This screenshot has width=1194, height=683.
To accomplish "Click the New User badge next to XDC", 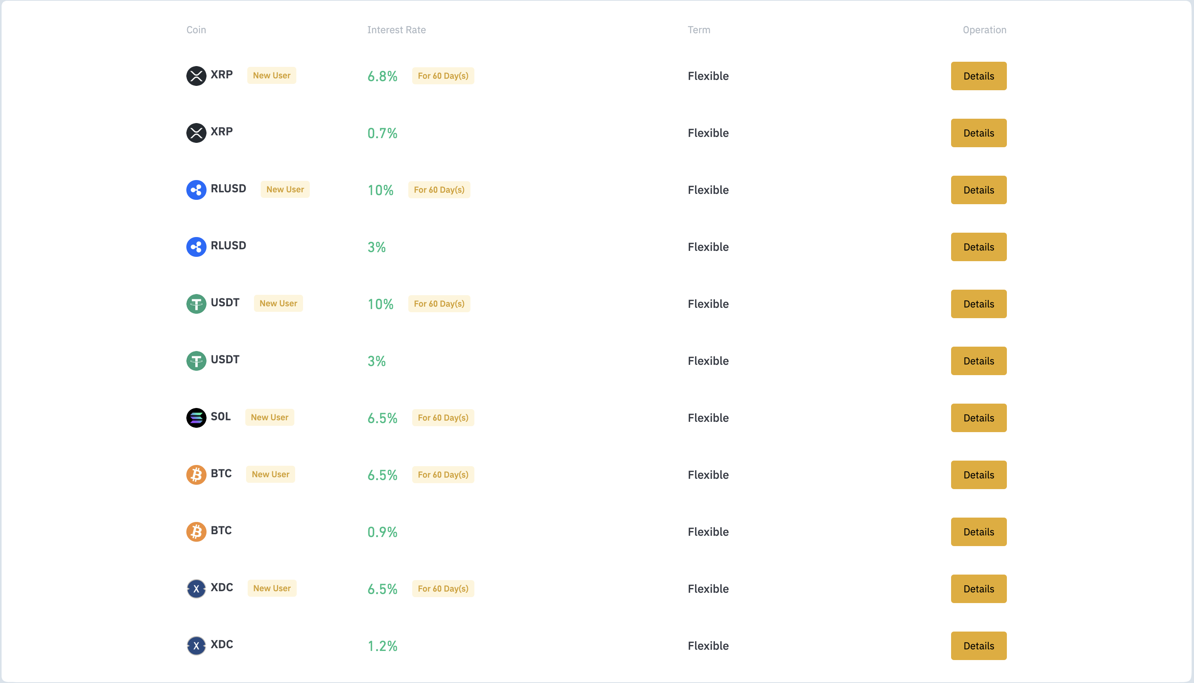I will [272, 588].
